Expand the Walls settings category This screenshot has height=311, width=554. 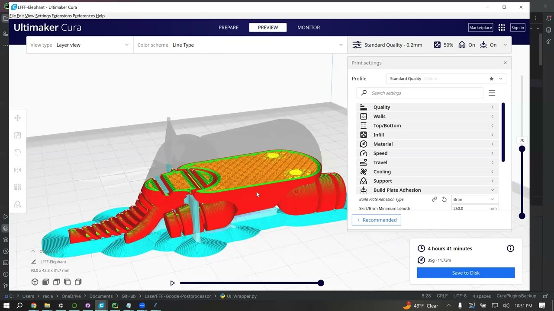(428, 116)
